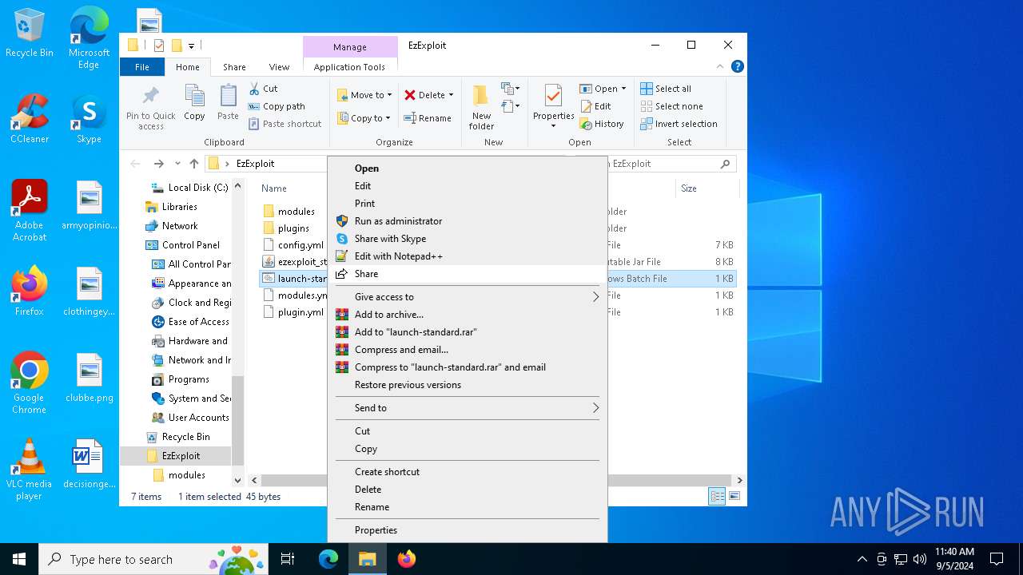This screenshot has height=575, width=1023.
Task: Open Recycle Bin desktop icon
Action: pos(30,33)
